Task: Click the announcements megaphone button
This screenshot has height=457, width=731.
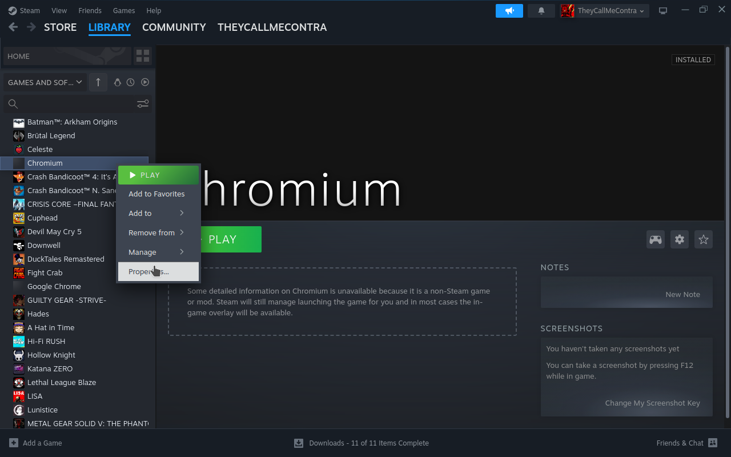Action: [x=509, y=10]
